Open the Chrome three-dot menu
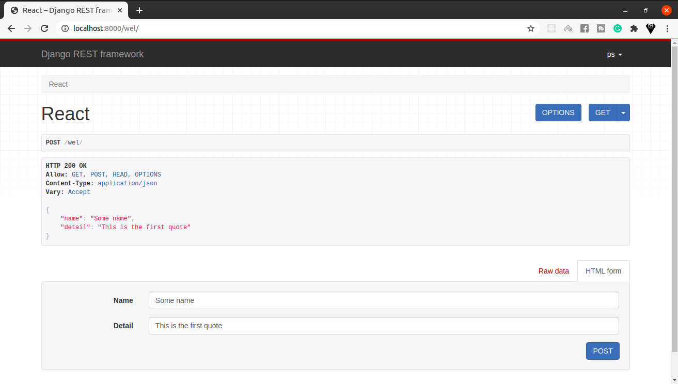678x384 pixels. (668, 28)
